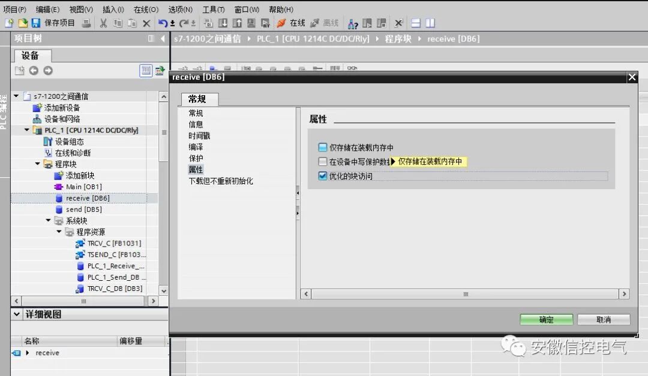648x376 pixels.
Task: Click the Delete X icon in toolbar
Action: [x=146, y=23]
